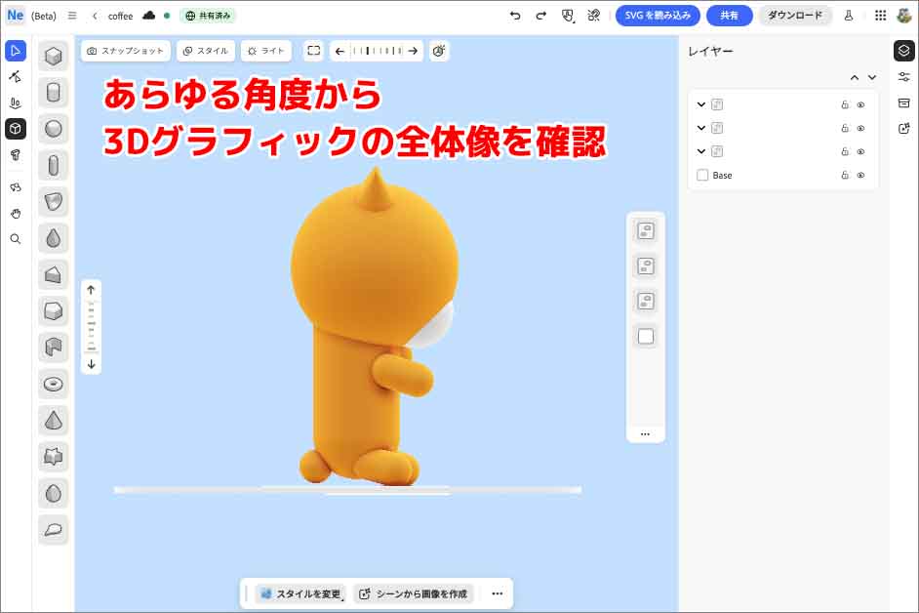Add an egg shaped primitive
919x613 pixels.
[54, 493]
